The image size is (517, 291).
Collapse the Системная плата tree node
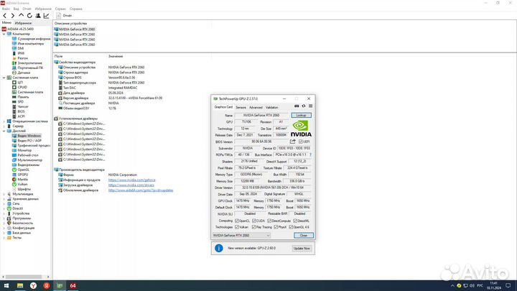(x=4, y=77)
